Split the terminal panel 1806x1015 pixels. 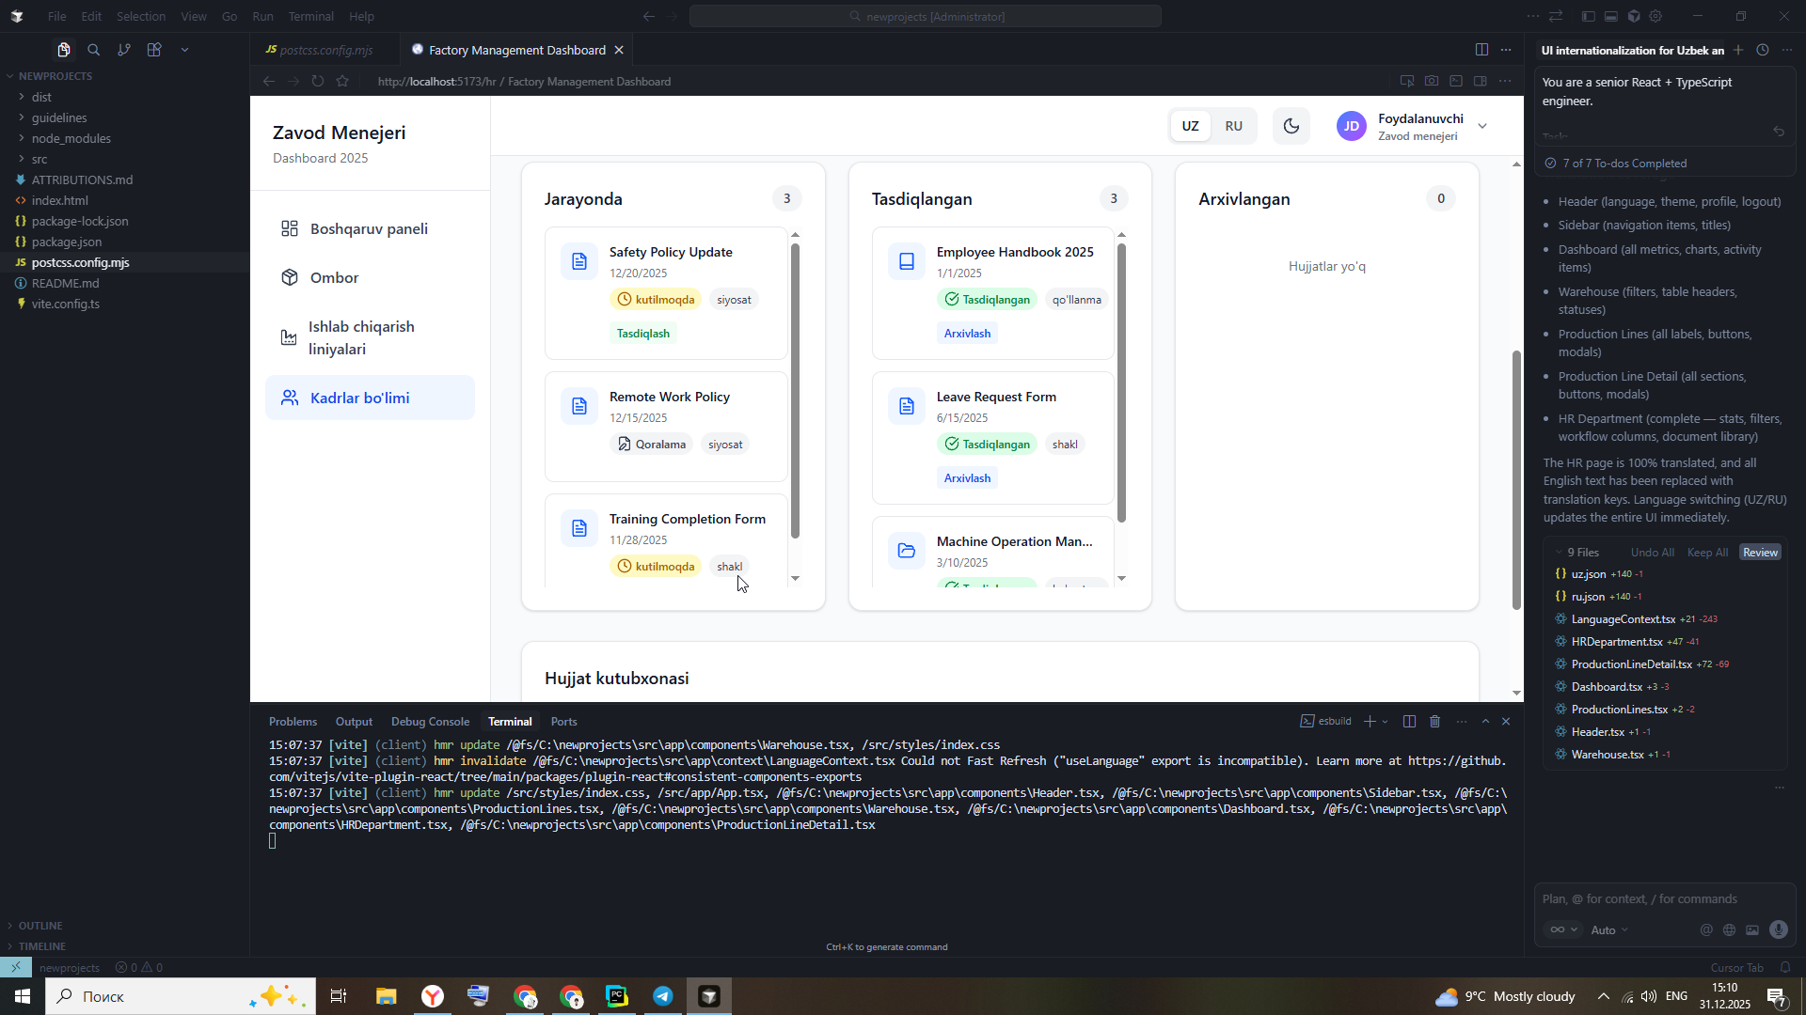(x=1409, y=722)
